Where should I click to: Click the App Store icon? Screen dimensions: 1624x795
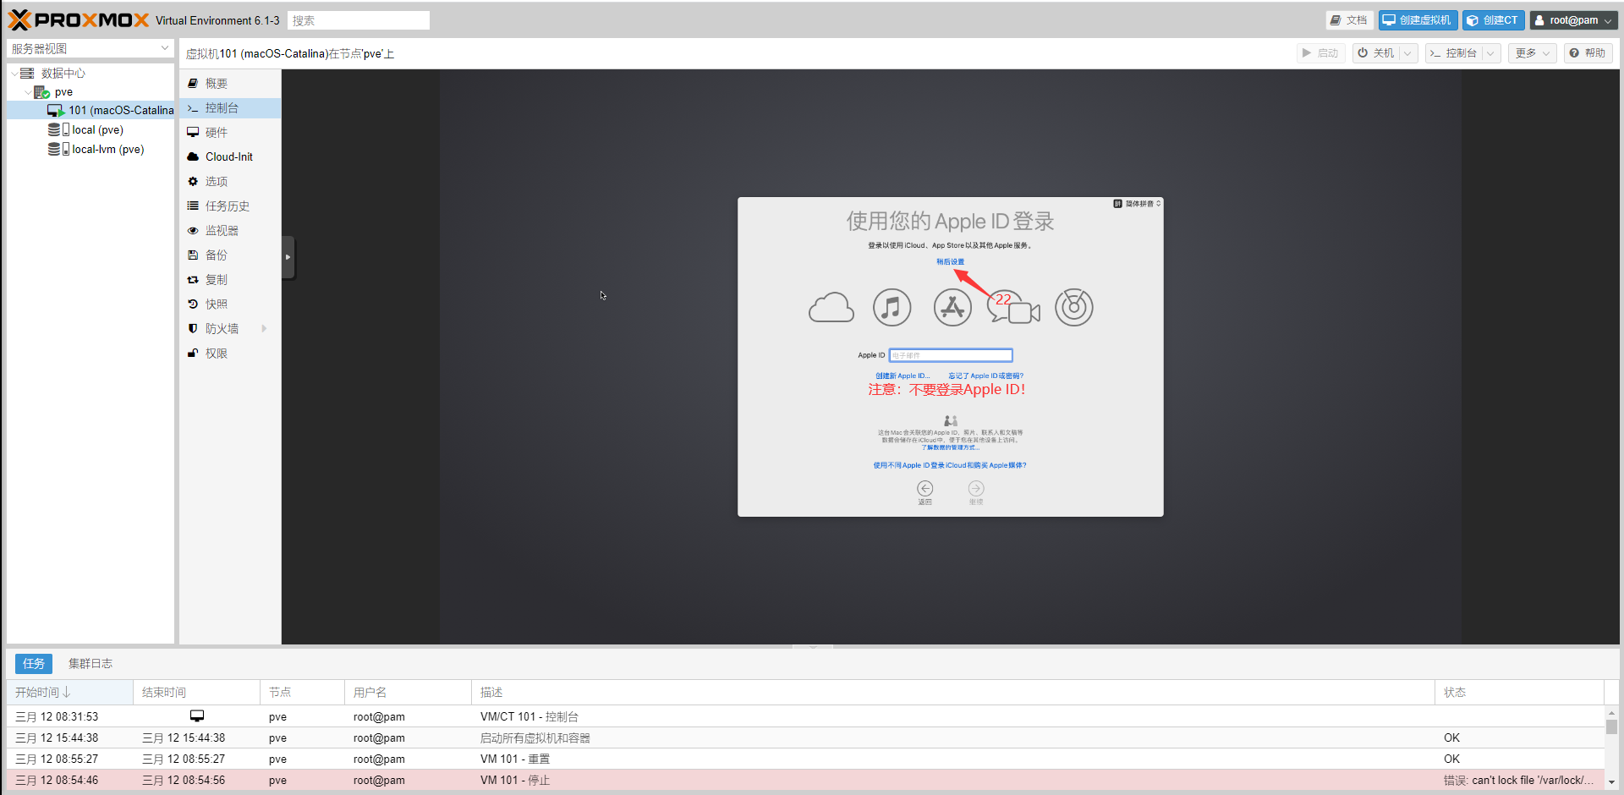coord(952,307)
